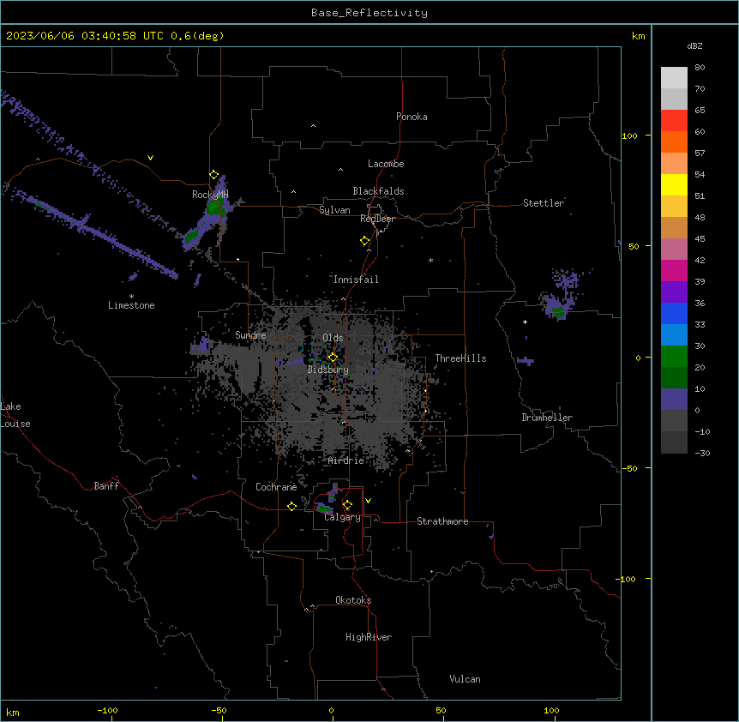
Task: Click the dBZ legend heading
Action: (x=694, y=45)
